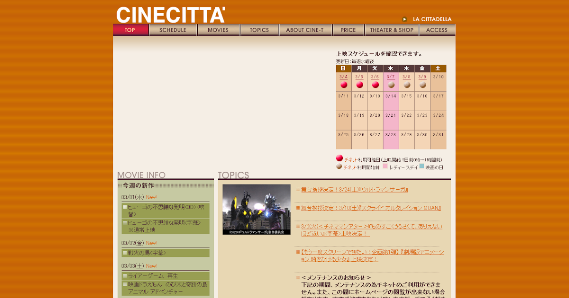Click the red ball under 3/5
This screenshot has width=569, height=298.
click(359, 85)
